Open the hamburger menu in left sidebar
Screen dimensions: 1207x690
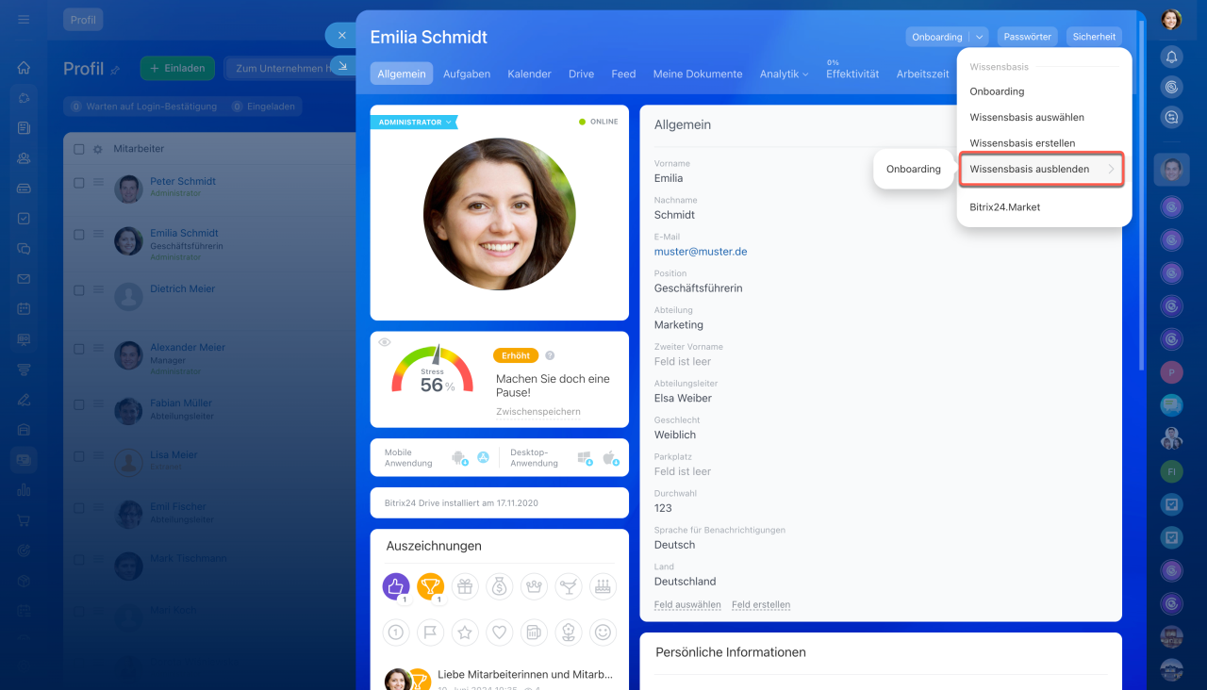point(24,19)
